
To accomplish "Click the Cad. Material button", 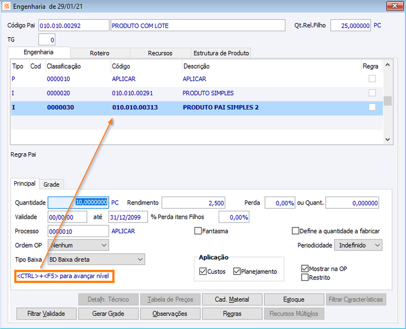I will [x=232, y=299].
